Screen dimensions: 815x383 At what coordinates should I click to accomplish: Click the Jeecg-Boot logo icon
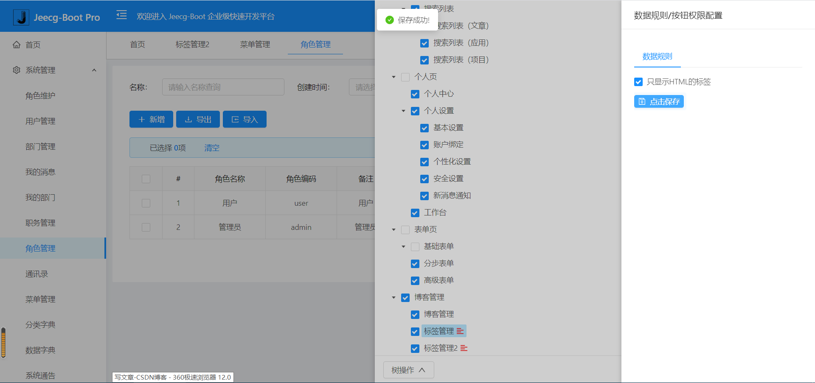tap(21, 16)
